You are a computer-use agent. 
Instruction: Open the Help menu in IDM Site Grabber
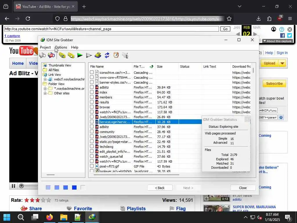[x=75, y=47]
